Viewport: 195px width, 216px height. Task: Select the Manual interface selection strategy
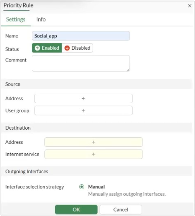[x=82, y=187]
